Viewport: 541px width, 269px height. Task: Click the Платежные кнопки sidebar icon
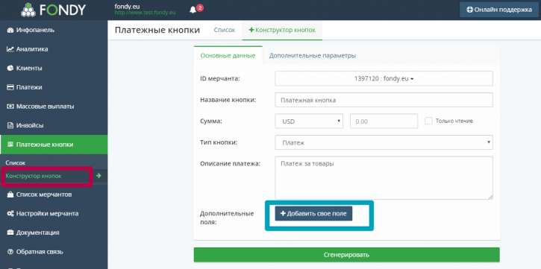[x=10, y=145]
